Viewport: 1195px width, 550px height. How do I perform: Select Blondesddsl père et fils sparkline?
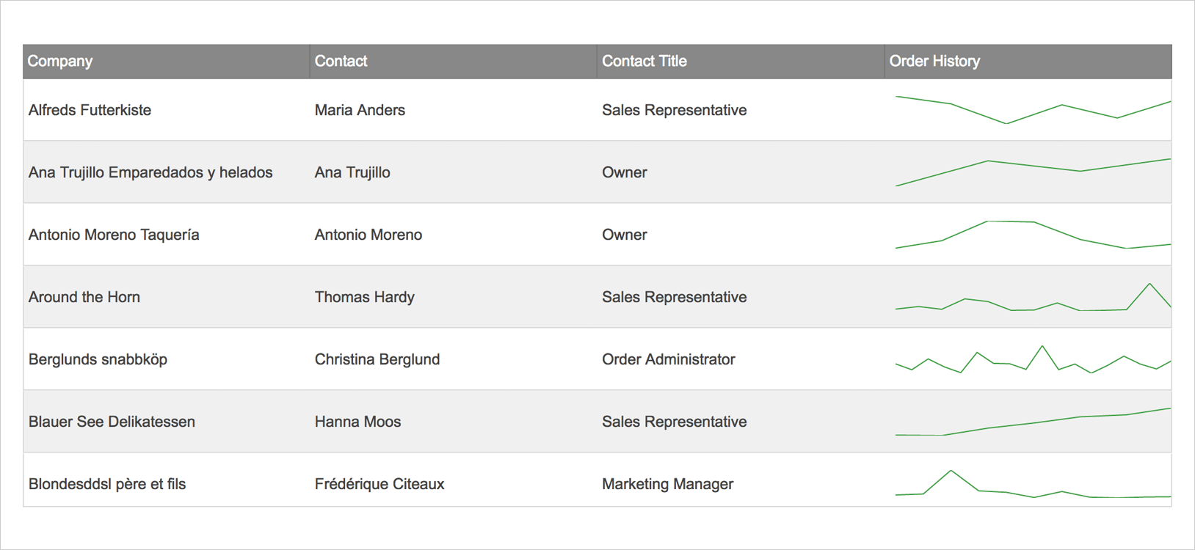[x=1033, y=484]
